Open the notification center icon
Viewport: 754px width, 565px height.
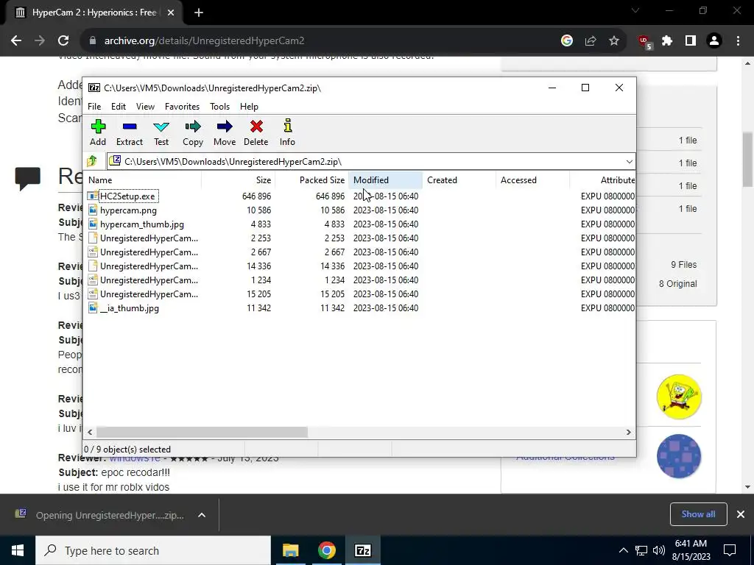click(730, 550)
